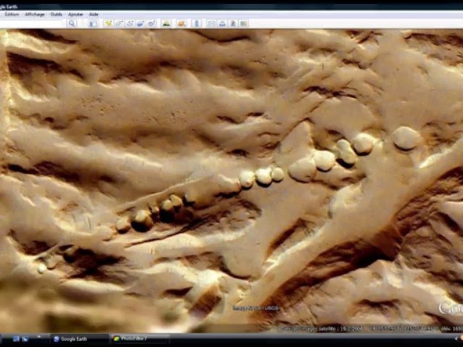This screenshot has width=463, height=347.
Task: Open the Aide menu
Action: tap(94, 14)
